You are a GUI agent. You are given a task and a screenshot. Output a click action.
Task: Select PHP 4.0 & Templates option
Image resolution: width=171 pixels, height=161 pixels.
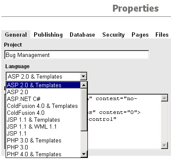point(43,154)
